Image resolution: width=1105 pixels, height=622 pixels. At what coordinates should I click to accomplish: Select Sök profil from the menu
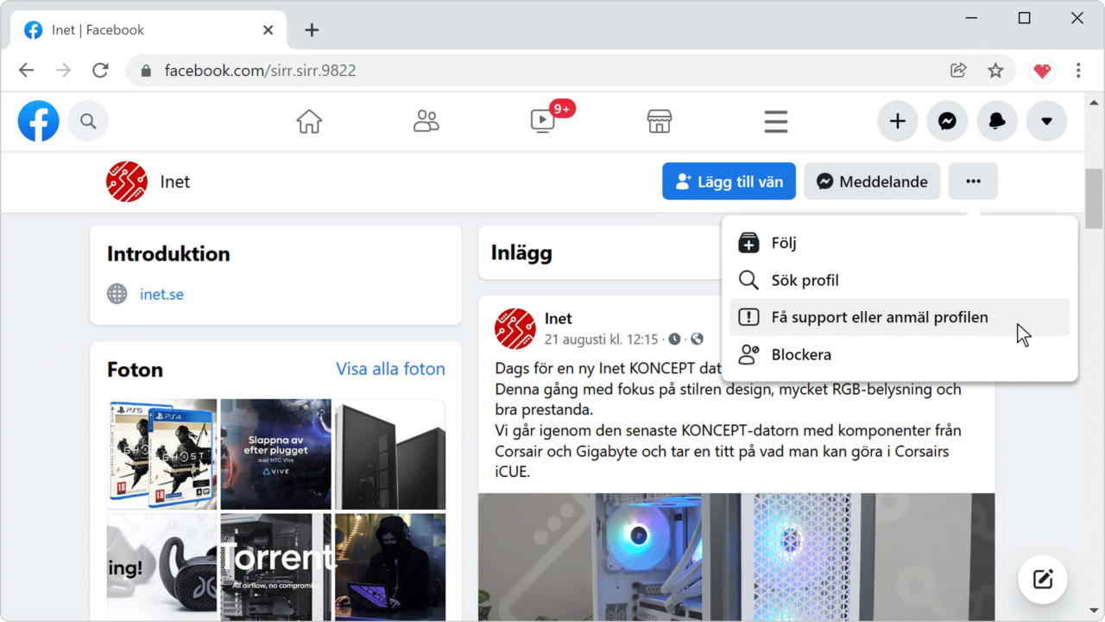pos(900,280)
